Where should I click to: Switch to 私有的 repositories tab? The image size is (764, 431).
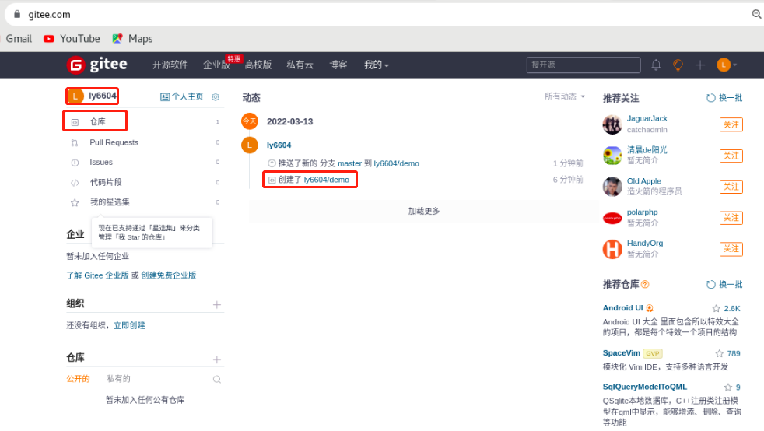click(x=118, y=379)
